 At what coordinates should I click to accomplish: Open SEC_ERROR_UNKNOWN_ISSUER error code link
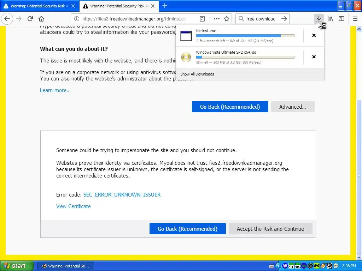point(122,195)
